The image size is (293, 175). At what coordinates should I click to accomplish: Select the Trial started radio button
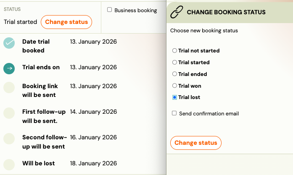(x=175, y=63)
